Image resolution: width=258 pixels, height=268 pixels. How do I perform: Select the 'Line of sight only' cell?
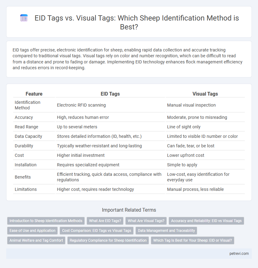coord(205,127)
